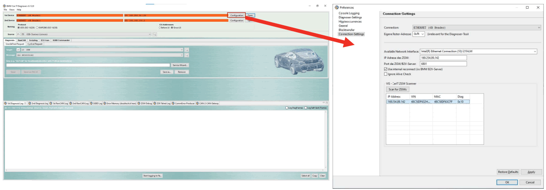Switch to the ECU Scan tab
The image size is (546, 190).
tap(45, 40)
